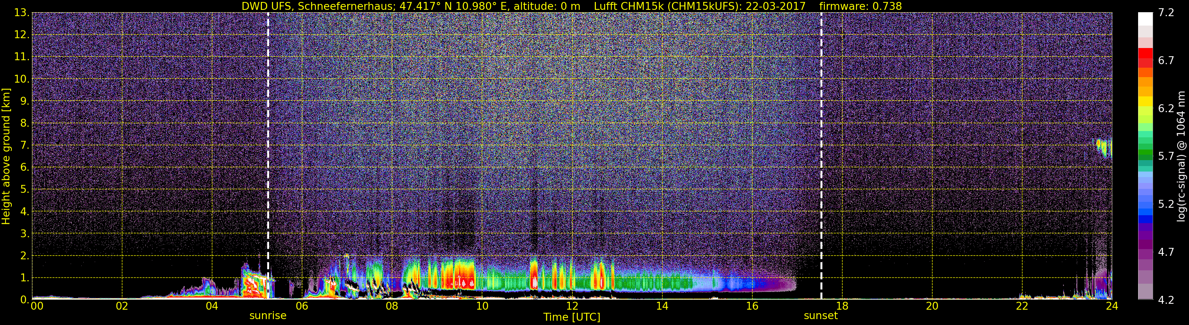Click the 'firmware: 0.738' text
Image resolution: width=1189 pixels, height=325 pixels.
(860, 6)
